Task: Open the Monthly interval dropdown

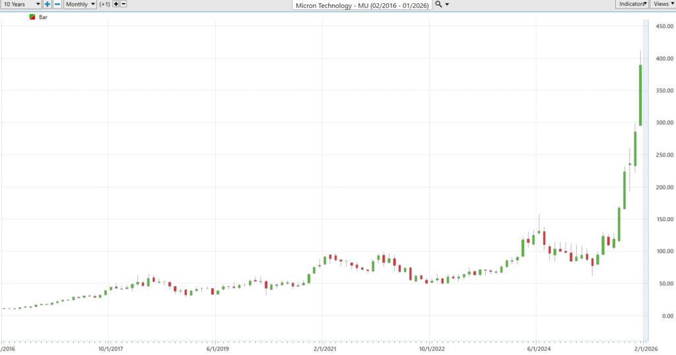Action: click(80, 4)
